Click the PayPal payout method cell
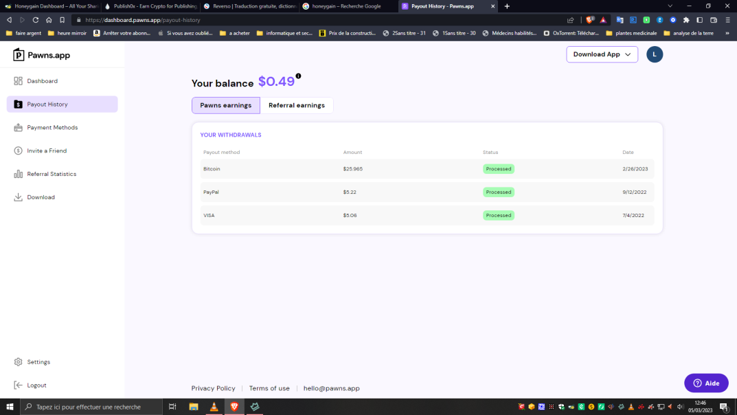This screenshot has width=737, height=415. point(211,192)
